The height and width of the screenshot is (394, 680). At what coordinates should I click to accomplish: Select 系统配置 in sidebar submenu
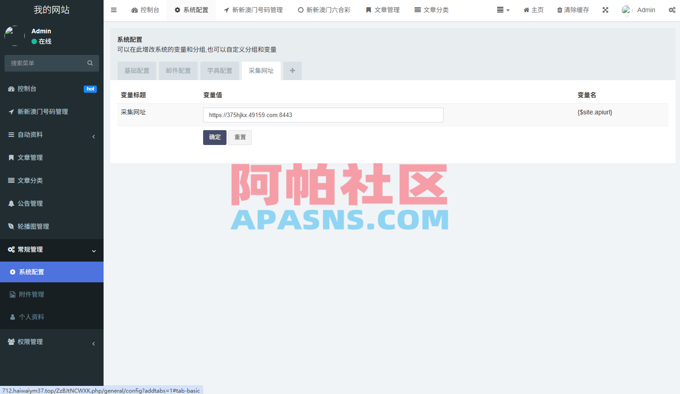[x=52, y=272]
